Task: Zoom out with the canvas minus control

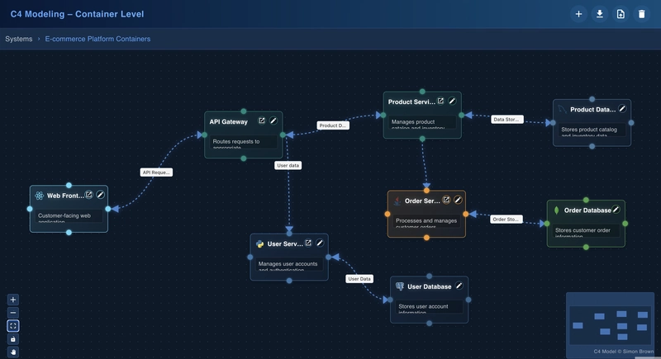Action: tap(13, 313)
